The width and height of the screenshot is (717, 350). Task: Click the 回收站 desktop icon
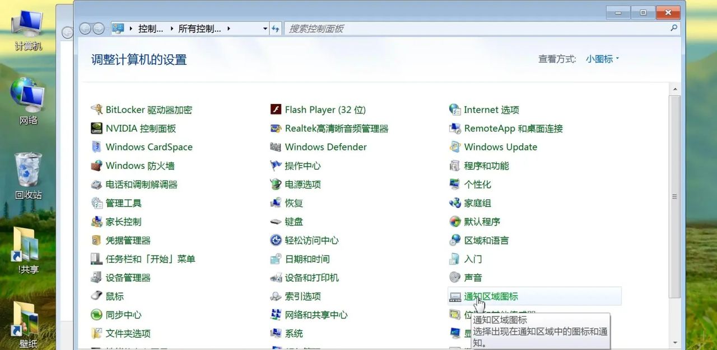28,176
